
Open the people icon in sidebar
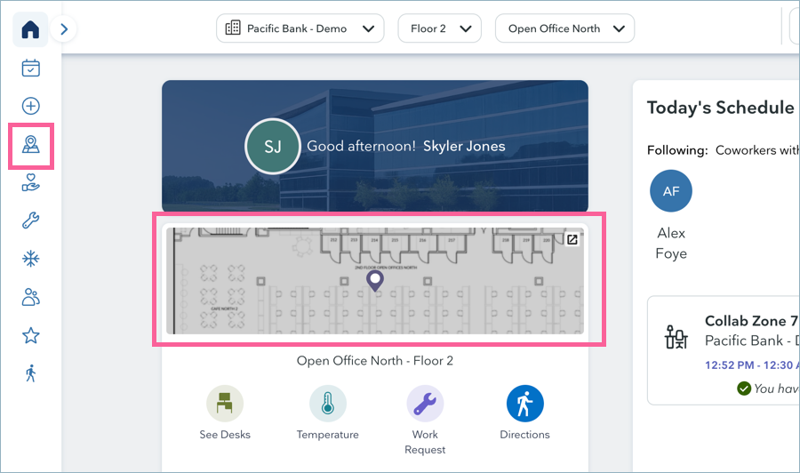coord(30,297)
